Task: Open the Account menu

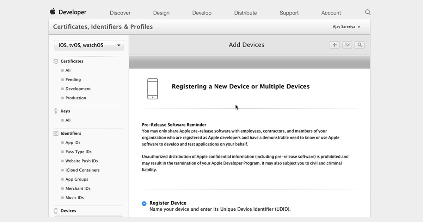Action: tap(331, 13)
